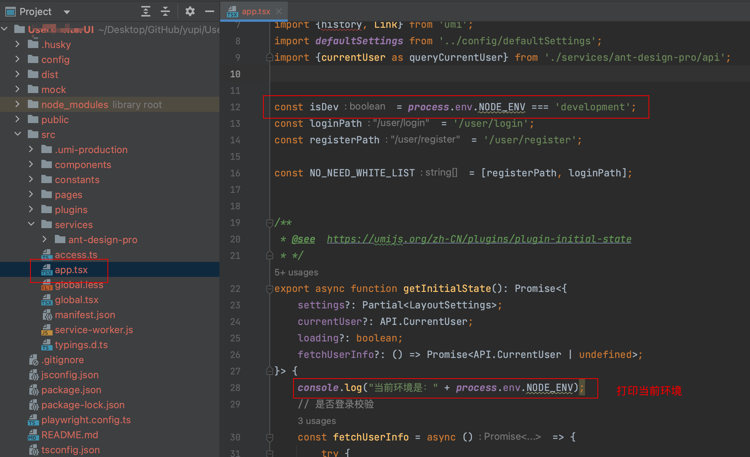Click line number 28 in the gutter
The image size is (750, 457).
[235, 388]
